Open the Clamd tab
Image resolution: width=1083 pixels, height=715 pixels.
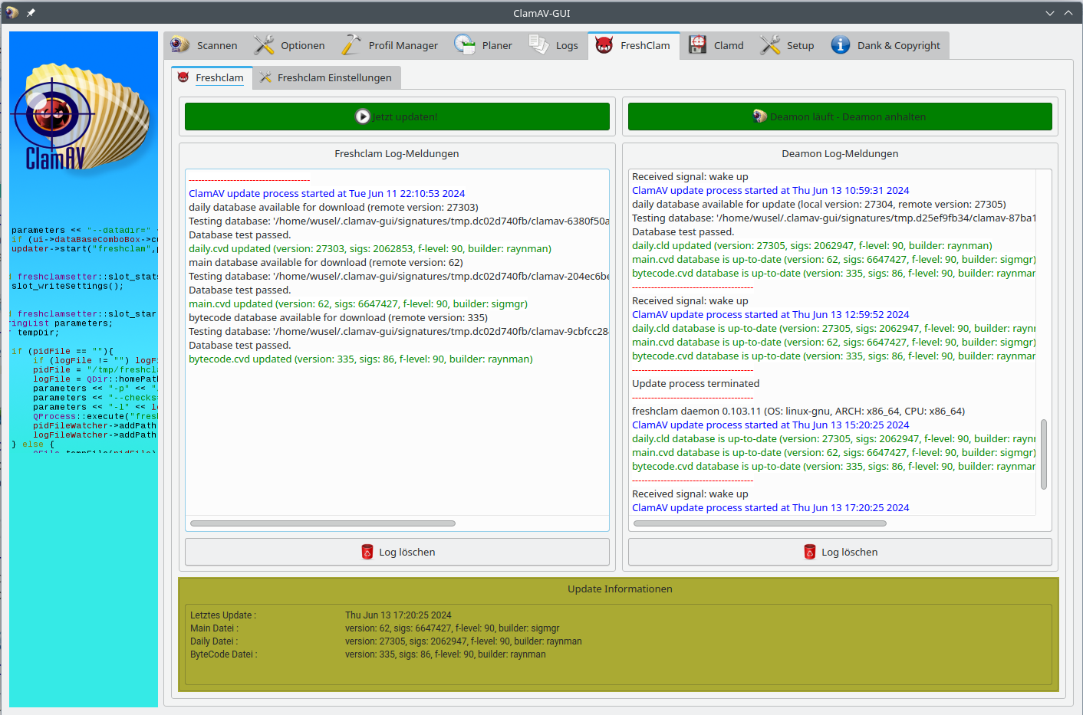(716, 45)
